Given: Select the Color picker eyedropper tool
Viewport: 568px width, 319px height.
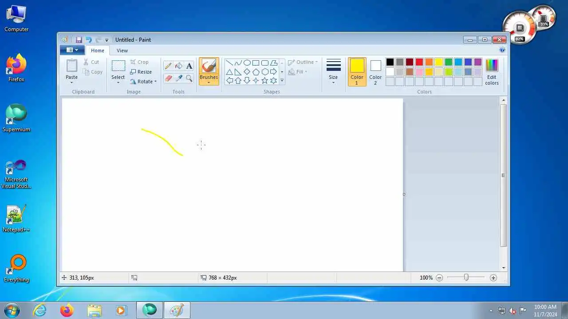Looking at the screenshot, I should [178, 78].
